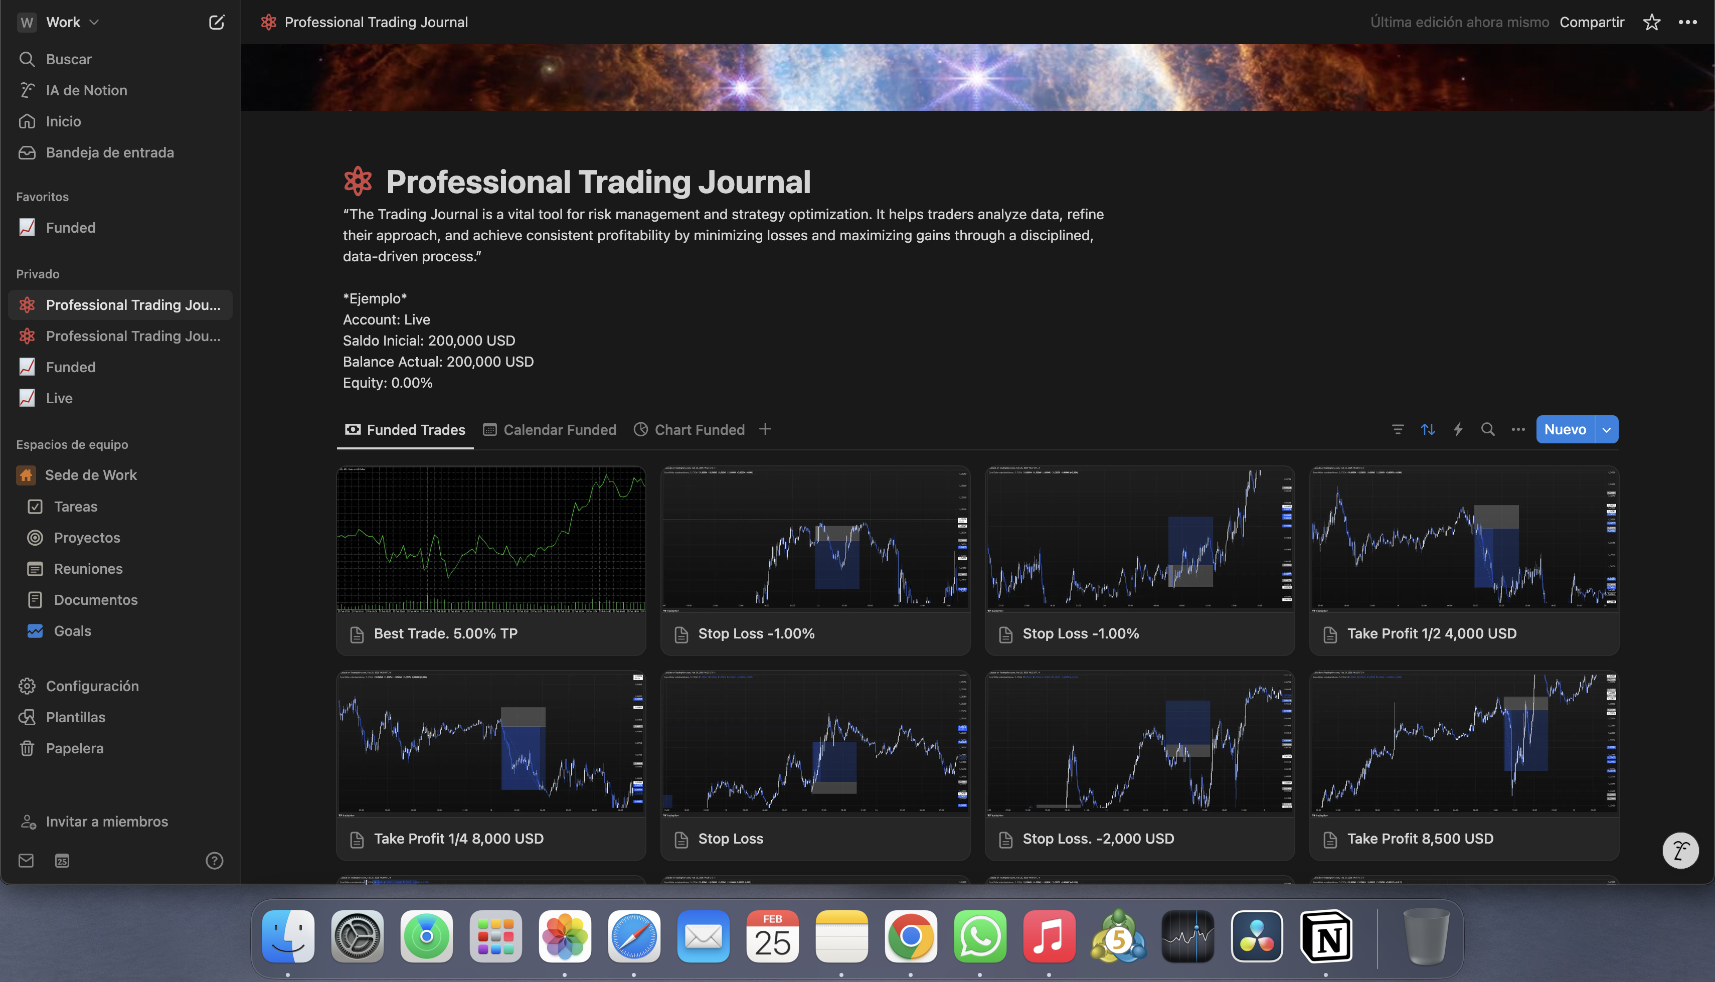1715x982 pixels.
Task: Open the Papelera trash in the sidebar
Action: [74, 748]
